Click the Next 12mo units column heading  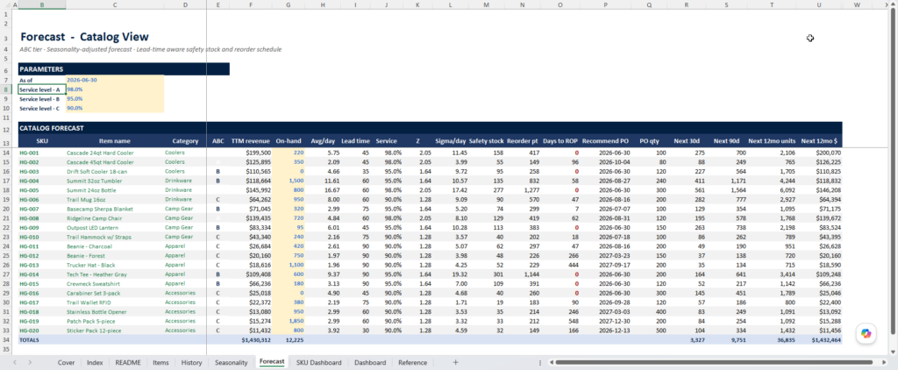click(x=772, y=141)
